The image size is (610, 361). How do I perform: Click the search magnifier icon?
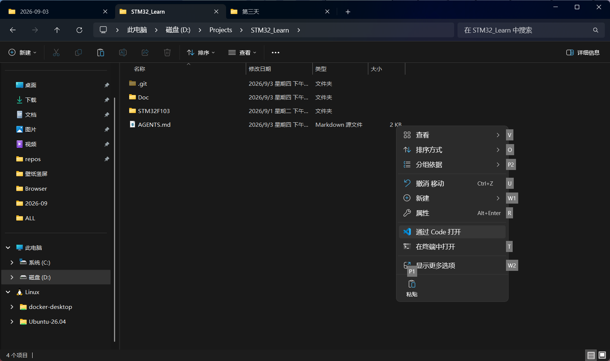(x=596, y=30)
